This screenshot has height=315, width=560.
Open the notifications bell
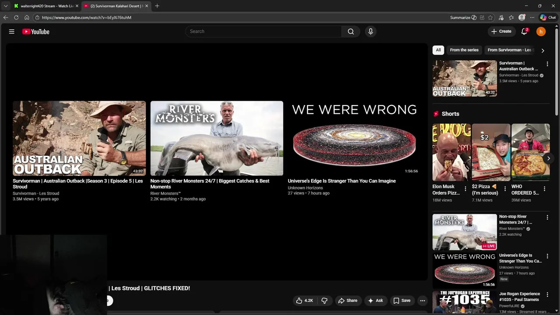pyautogui.click(x=524, y=31)
